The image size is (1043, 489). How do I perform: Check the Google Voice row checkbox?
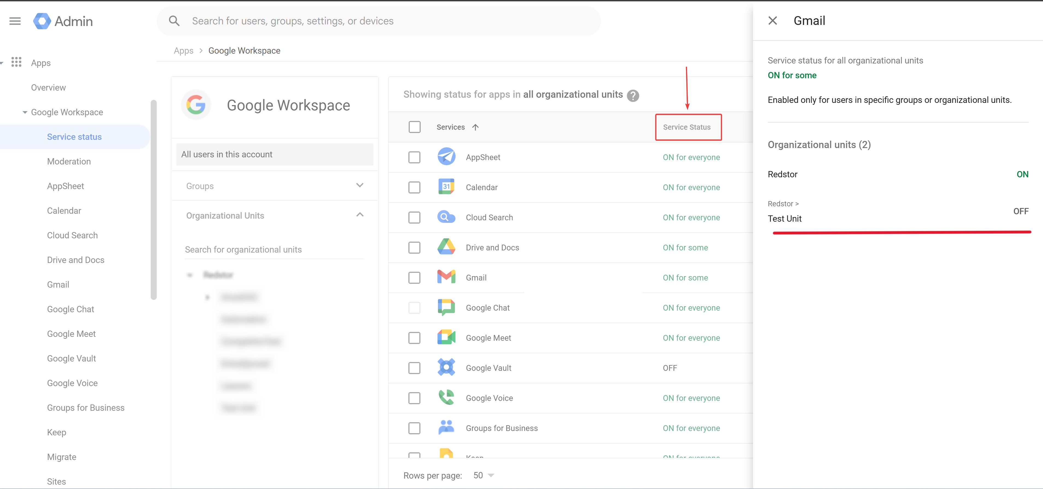(414, 398)
